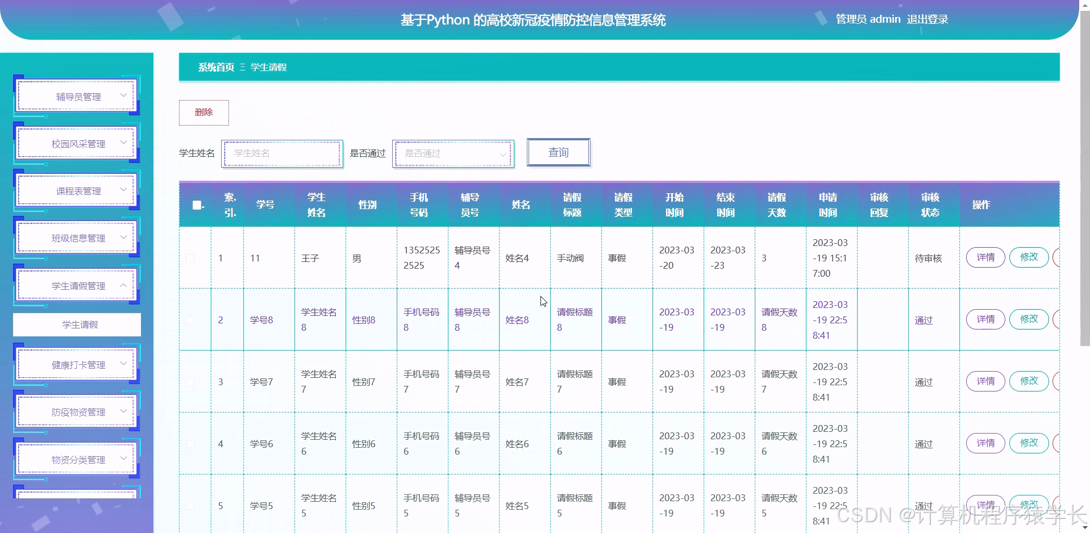Click the page vertical scrollbar thumb
Image resolution: width=1090 pixels, height=533 pixels.
pos(1085,178)
